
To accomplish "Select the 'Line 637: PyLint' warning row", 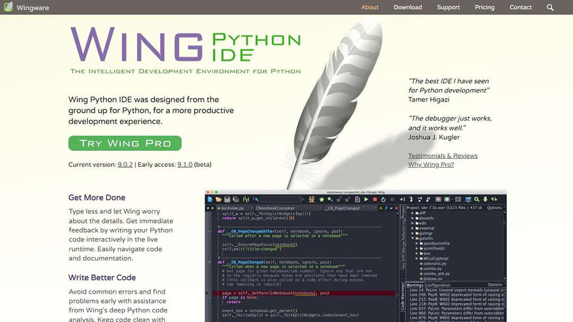I will [457, 309].
